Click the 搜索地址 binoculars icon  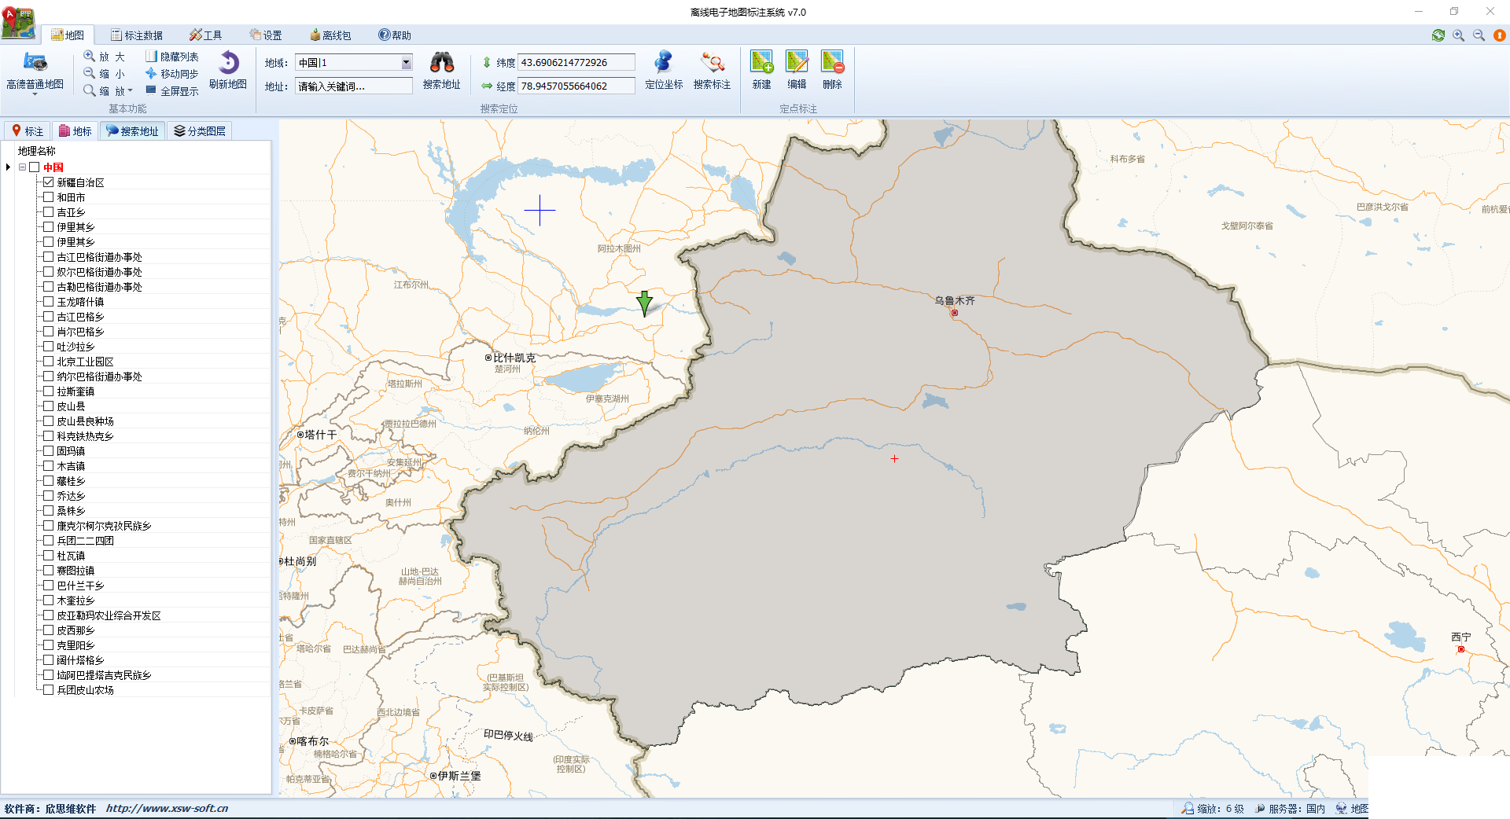pyautogui.click(x=441, y=63)
